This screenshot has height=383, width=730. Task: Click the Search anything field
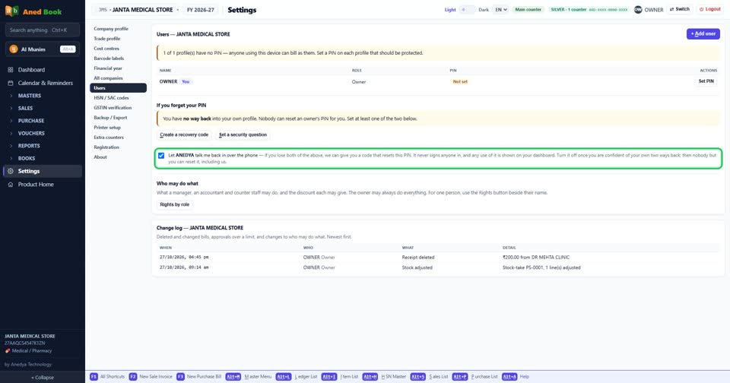(x=43, y=30)
